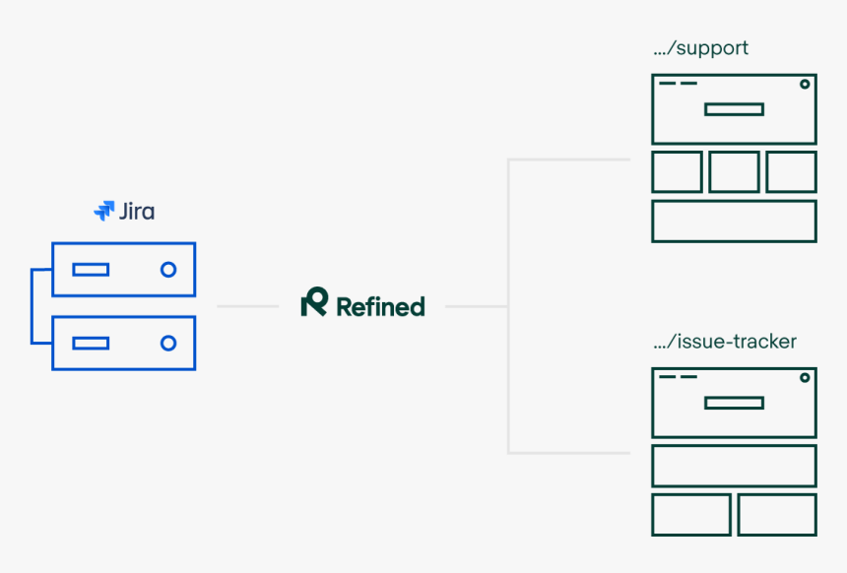Click the ".../issue-tracker" URL label
This screenshot has height=573, width=847.
(725, 342)
